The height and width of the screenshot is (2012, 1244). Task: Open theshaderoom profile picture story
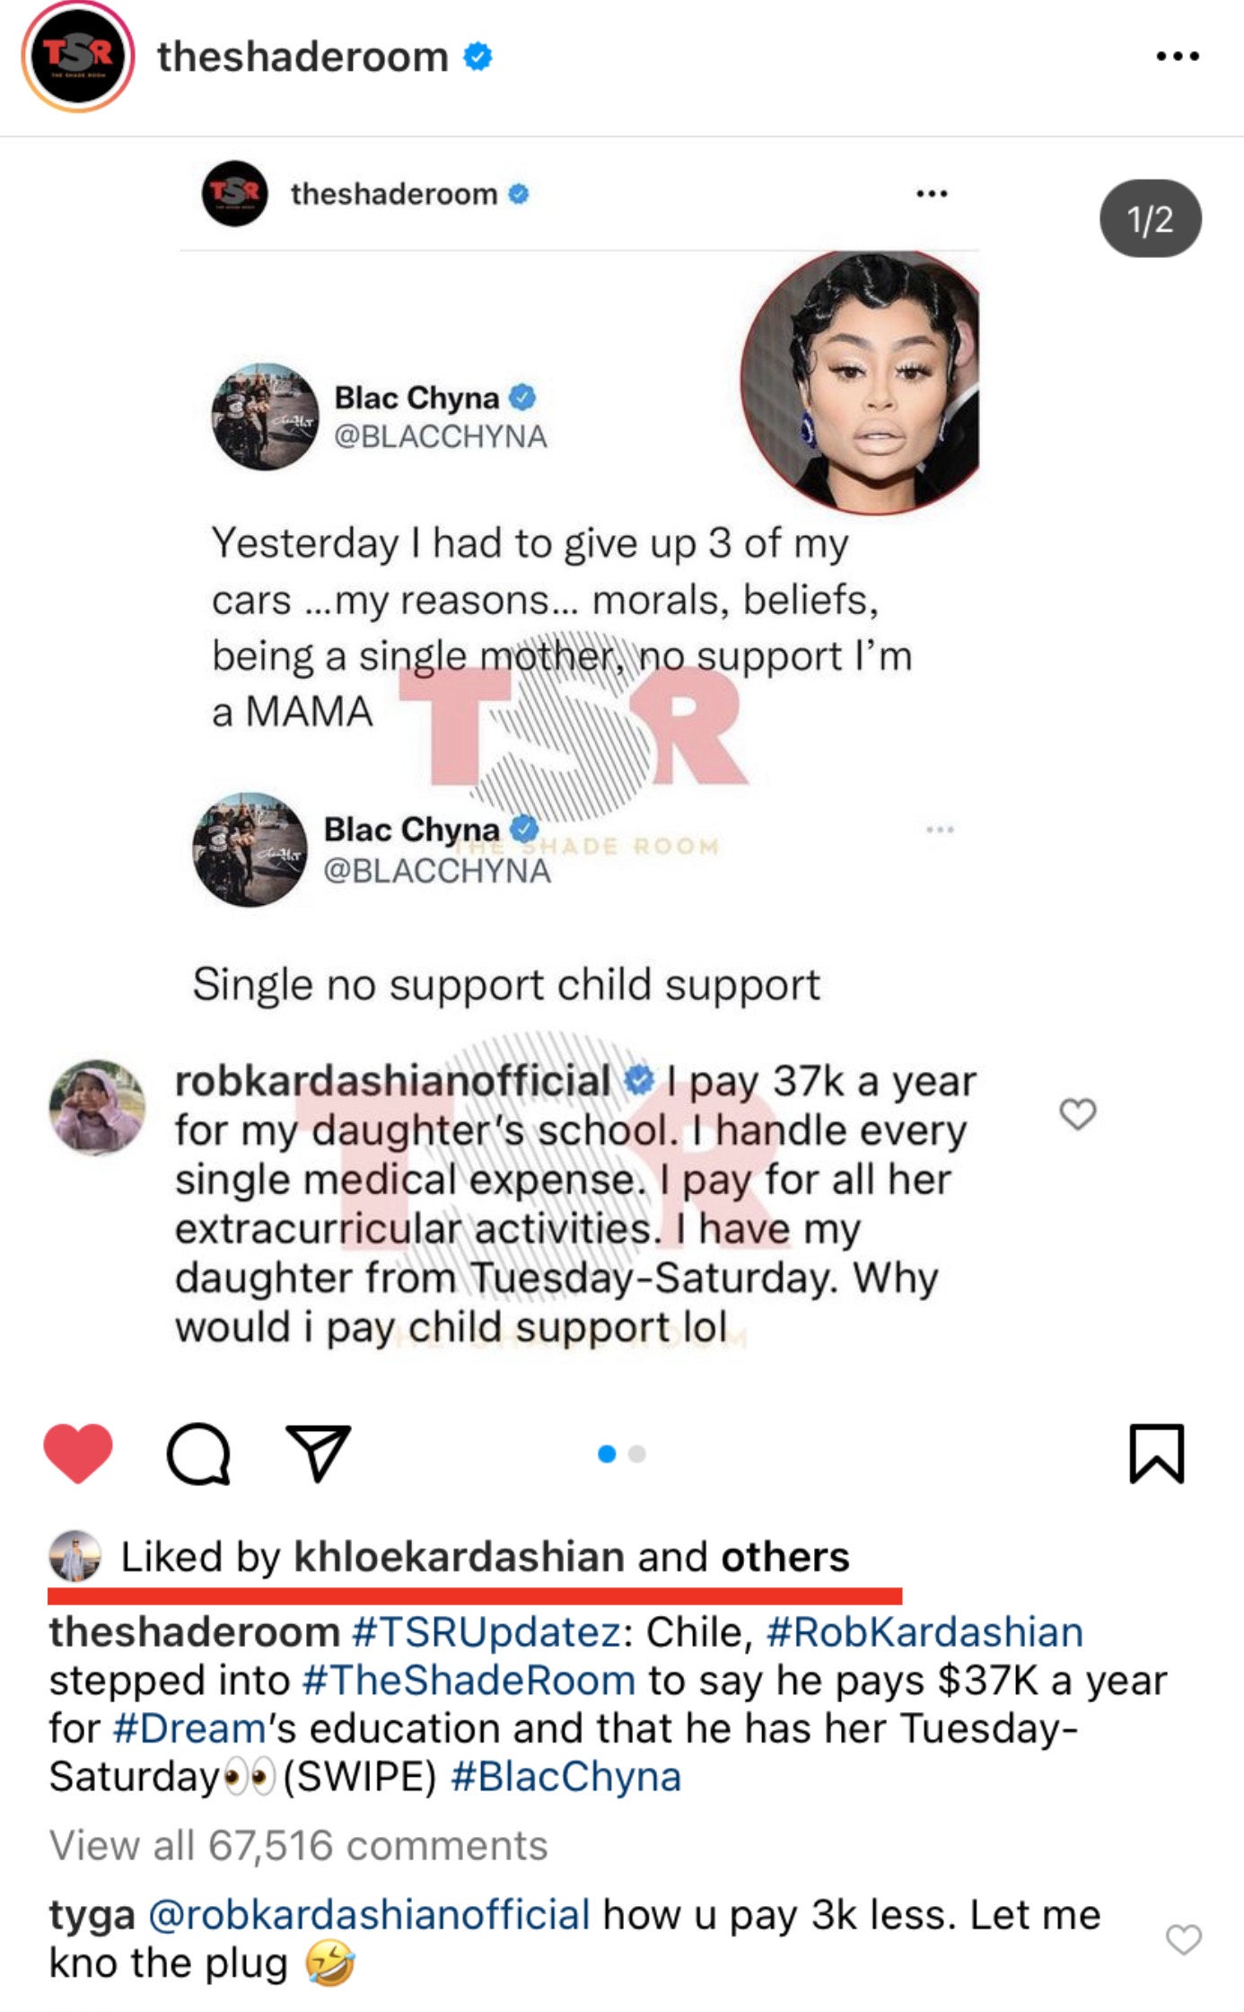tap(78, 56)
